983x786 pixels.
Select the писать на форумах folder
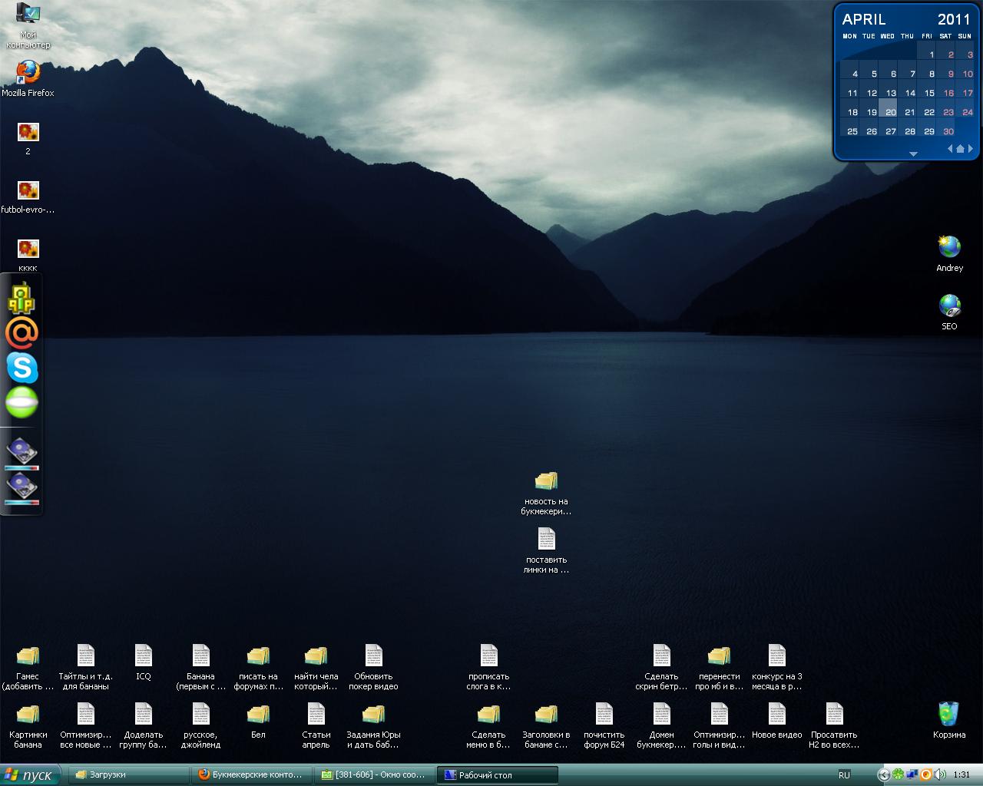(258, 656)
